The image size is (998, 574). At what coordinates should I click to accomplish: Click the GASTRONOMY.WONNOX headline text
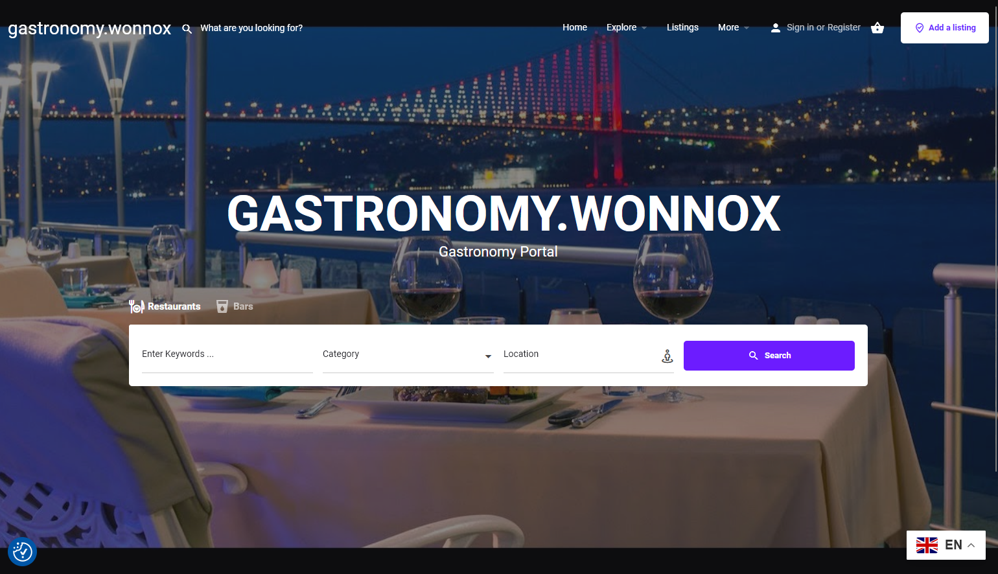tap(504, 214)
